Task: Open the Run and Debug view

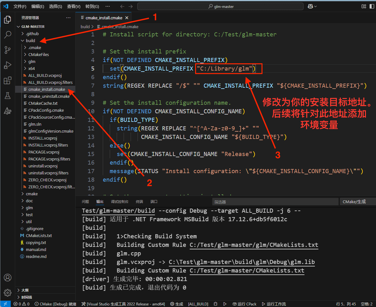Action: click(8, 66)
